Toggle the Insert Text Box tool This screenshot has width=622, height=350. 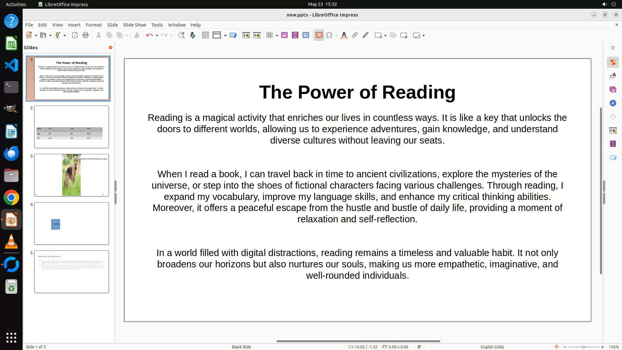pyautogui.click(x=319, y=35)
